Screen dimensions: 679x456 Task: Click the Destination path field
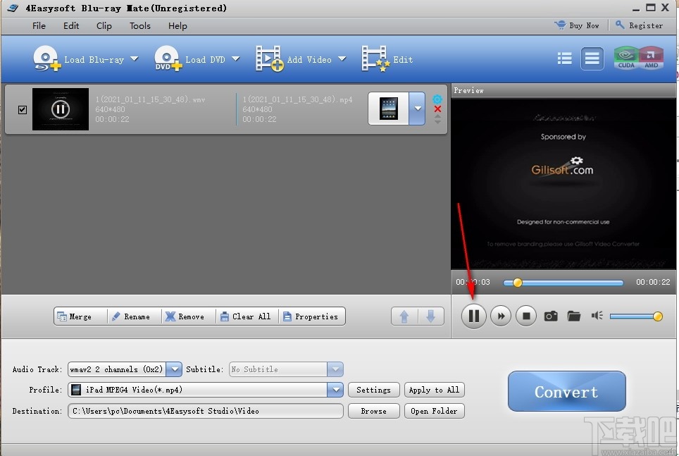point(206,411)
